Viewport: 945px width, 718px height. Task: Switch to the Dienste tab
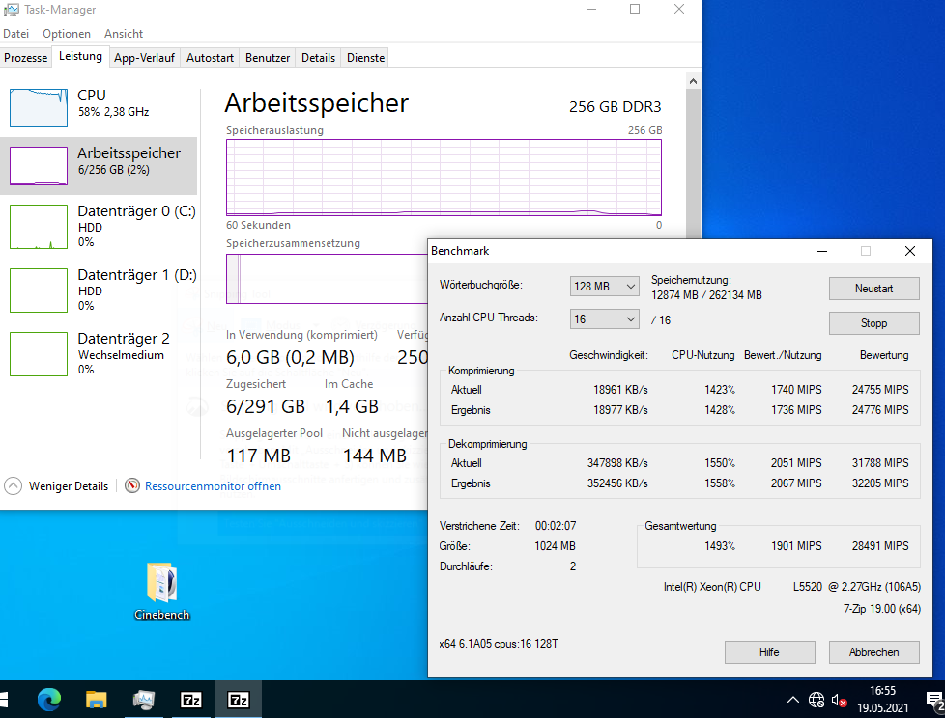(x=366, y=58)
